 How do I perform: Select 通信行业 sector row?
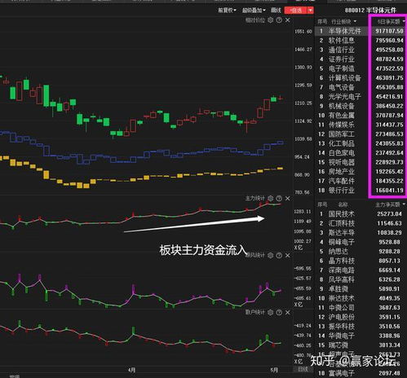(x=361, y=50)
